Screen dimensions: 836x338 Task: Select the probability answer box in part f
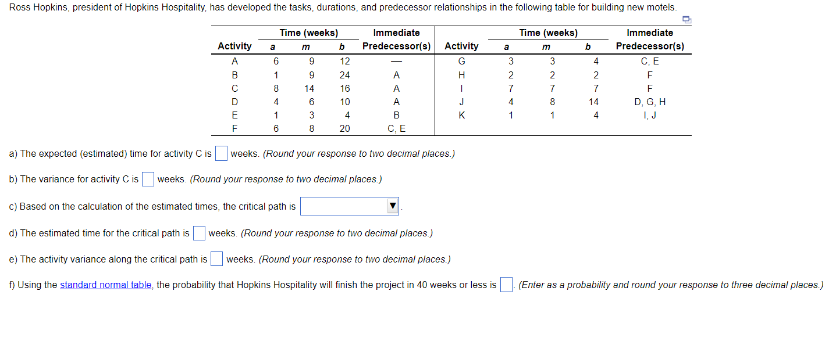coord(506,285)
